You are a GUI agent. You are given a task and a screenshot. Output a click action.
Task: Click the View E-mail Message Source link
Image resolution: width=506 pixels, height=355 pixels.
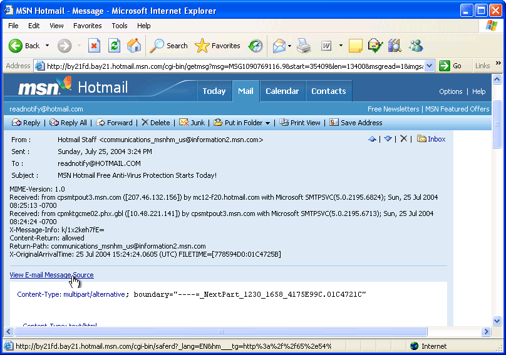[51, 275]
